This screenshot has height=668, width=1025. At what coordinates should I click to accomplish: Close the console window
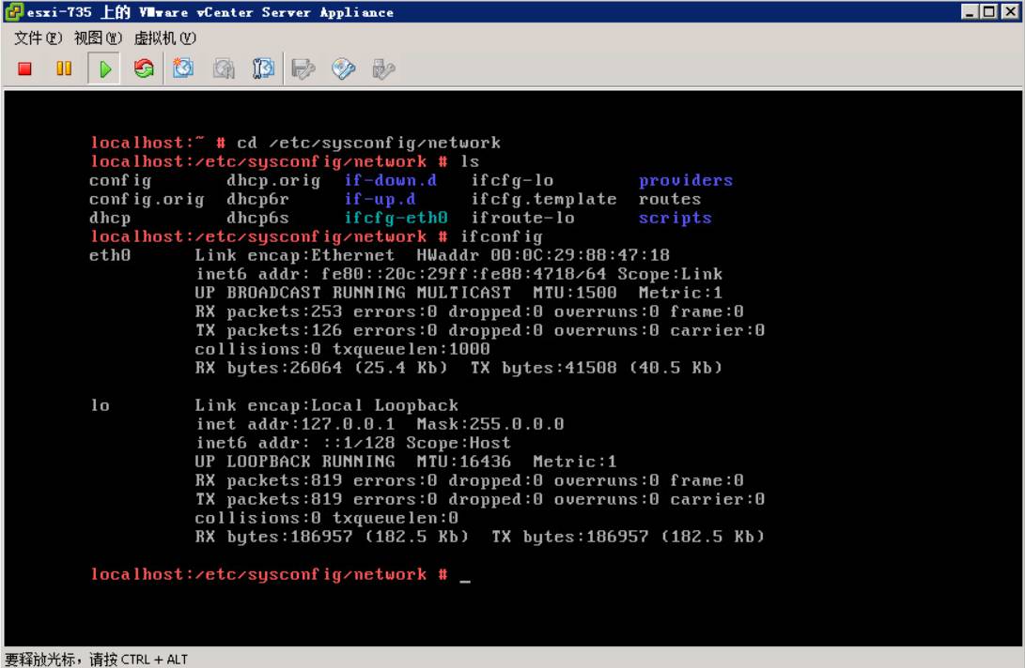(x=1010, y=12)
